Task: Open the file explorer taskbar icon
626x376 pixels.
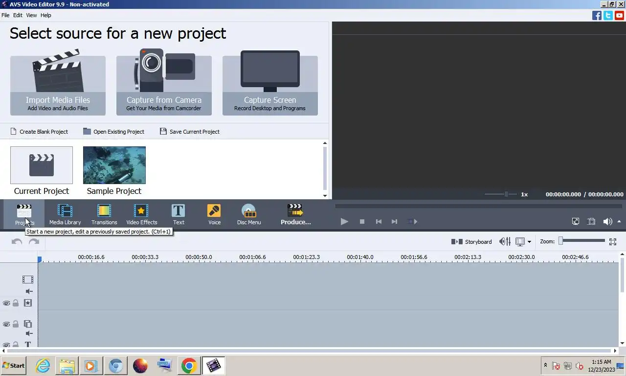Action: [67, 366]
